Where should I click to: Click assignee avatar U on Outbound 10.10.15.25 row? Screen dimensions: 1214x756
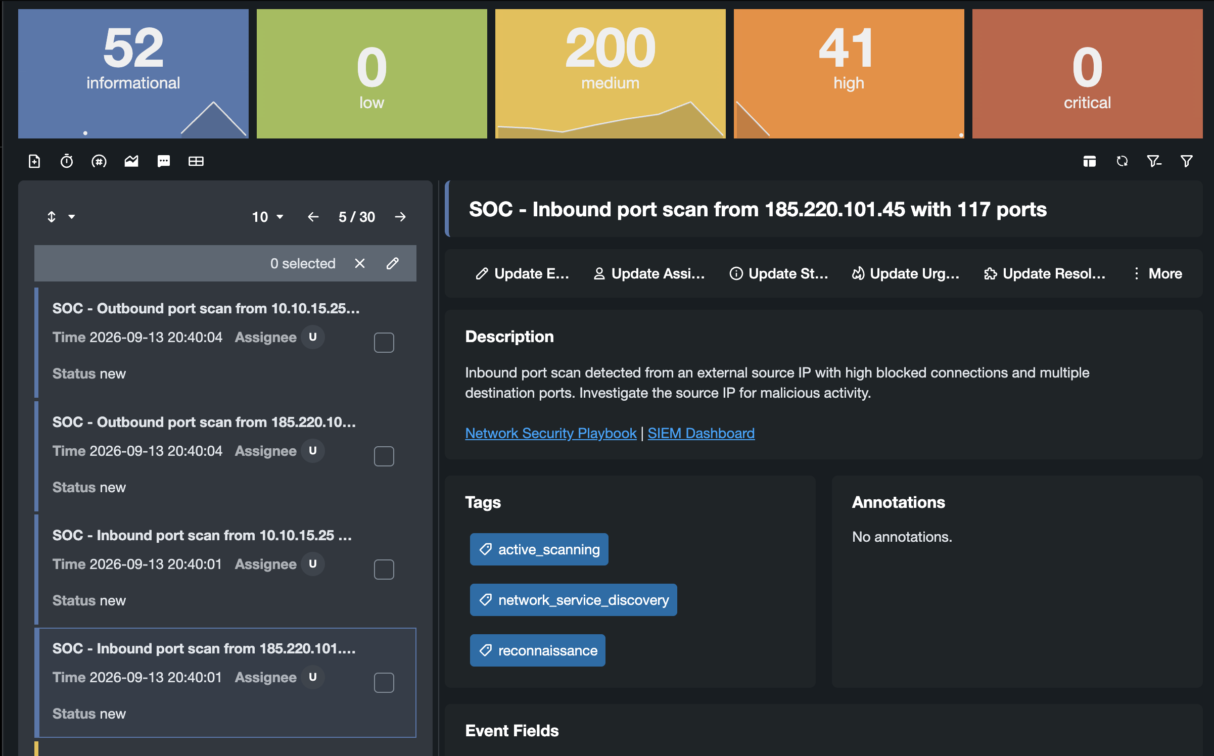click(313, 337)
